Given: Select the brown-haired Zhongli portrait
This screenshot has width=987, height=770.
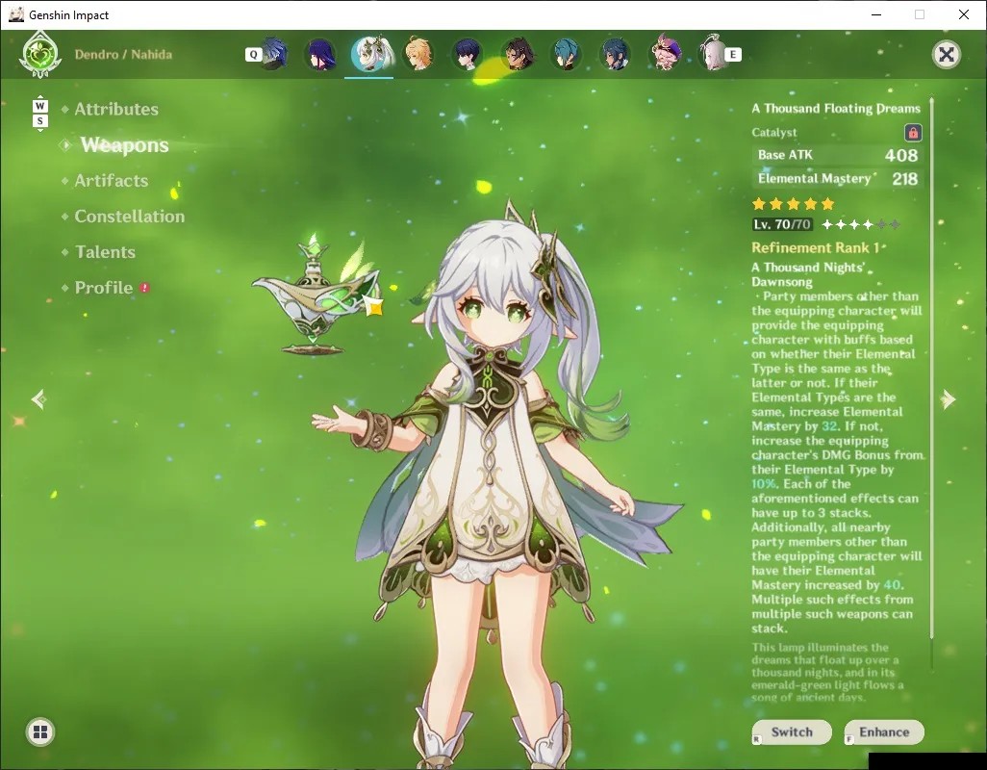Looking at the screenshot, I should point(518,54).
